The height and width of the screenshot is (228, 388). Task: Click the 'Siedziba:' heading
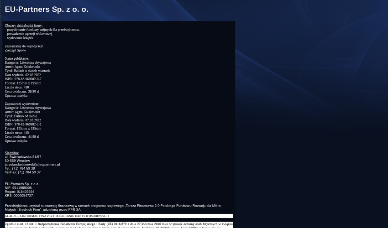coord(11,153)
